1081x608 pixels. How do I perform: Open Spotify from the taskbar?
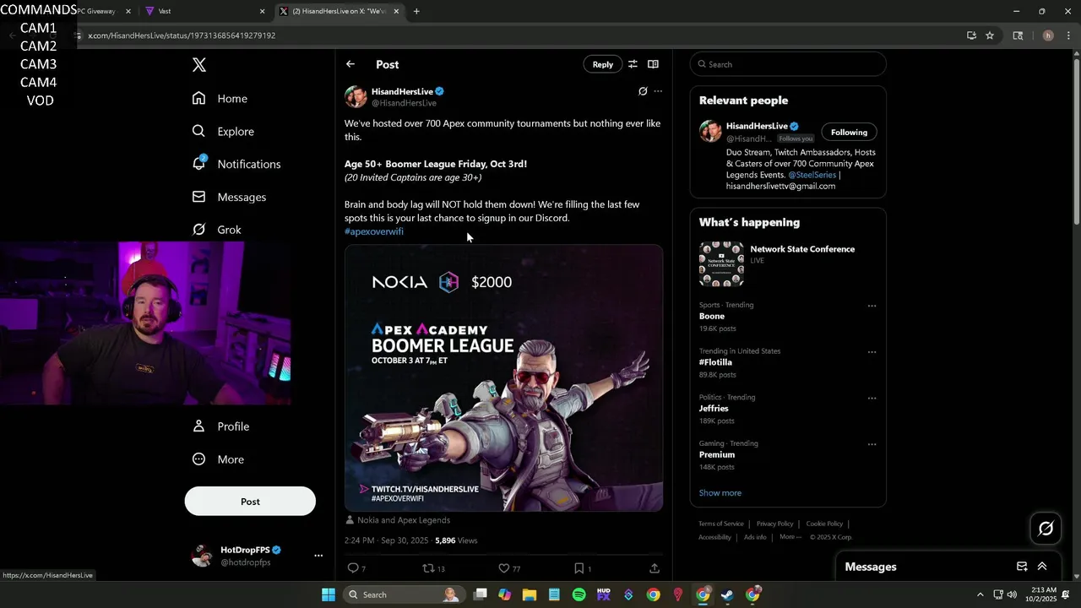pyautogui.click(x=579, y=594)
